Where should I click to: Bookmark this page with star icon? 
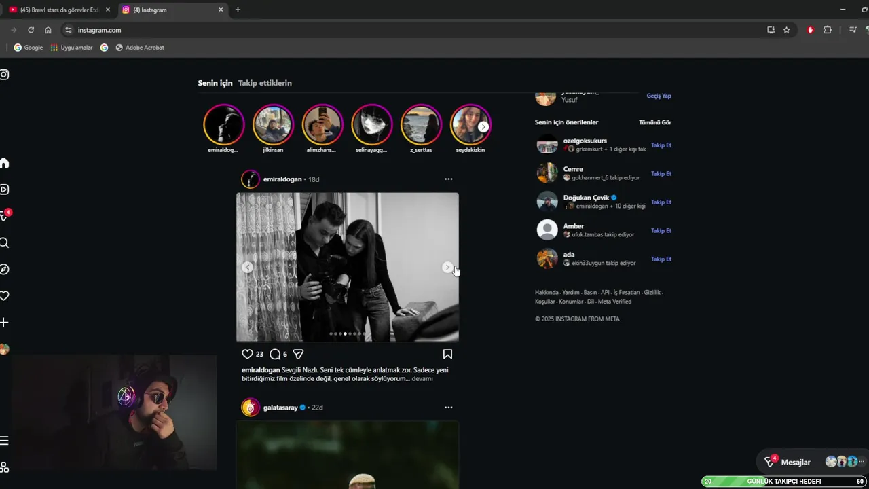786,30
